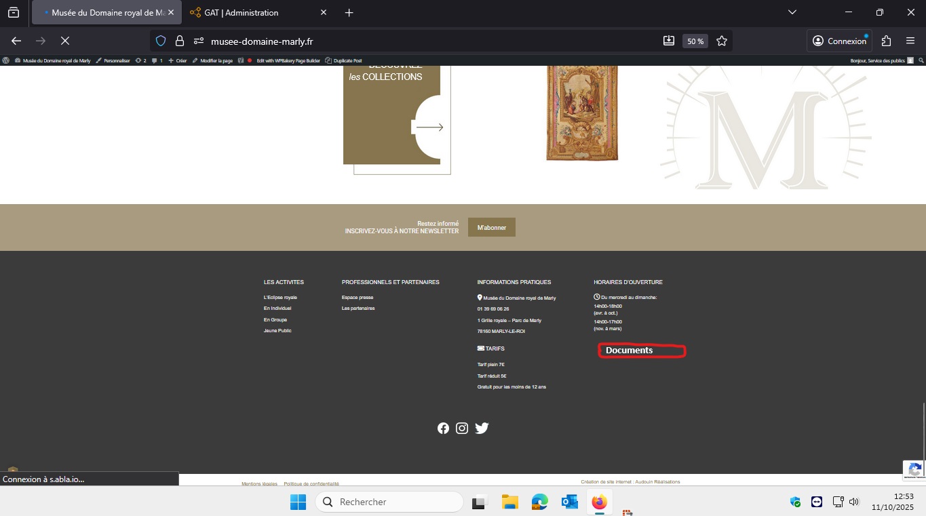The image size is (926, 516).
Task: Click the Twitter bird icon in footer
Action: 482,428
